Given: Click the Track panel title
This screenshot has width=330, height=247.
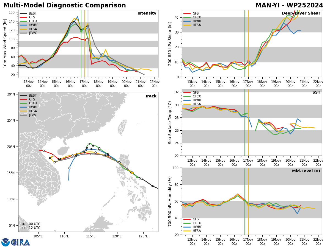Looking at the screenshot, I should pos(151,96).
